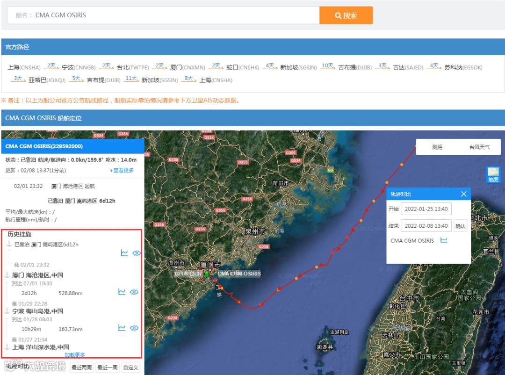Click the anchor icon beside 厦门 海沧港区
Screen dimensions: 505x375
coord(7,275)
